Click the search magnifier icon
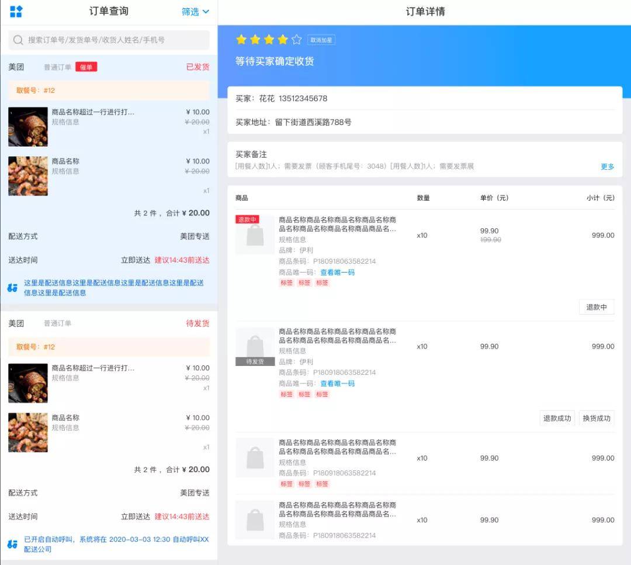Image resolution: width=631 pixels, height=565 pixels. 18,40
